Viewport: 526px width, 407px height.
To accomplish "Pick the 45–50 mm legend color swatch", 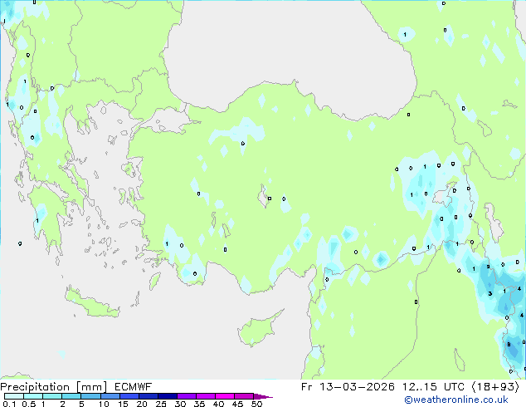I will [244, 396].
